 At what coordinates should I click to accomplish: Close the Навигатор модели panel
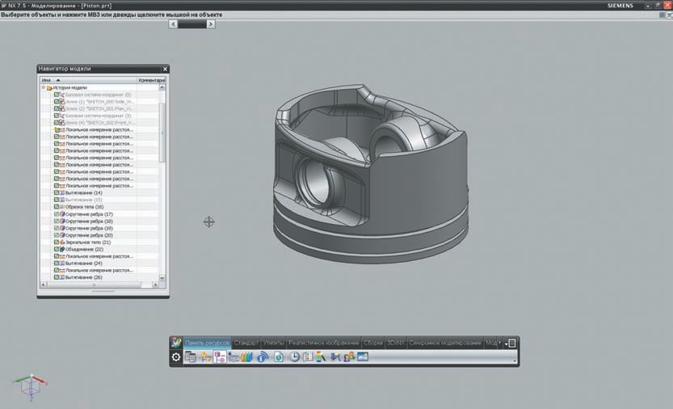point(165,69)
